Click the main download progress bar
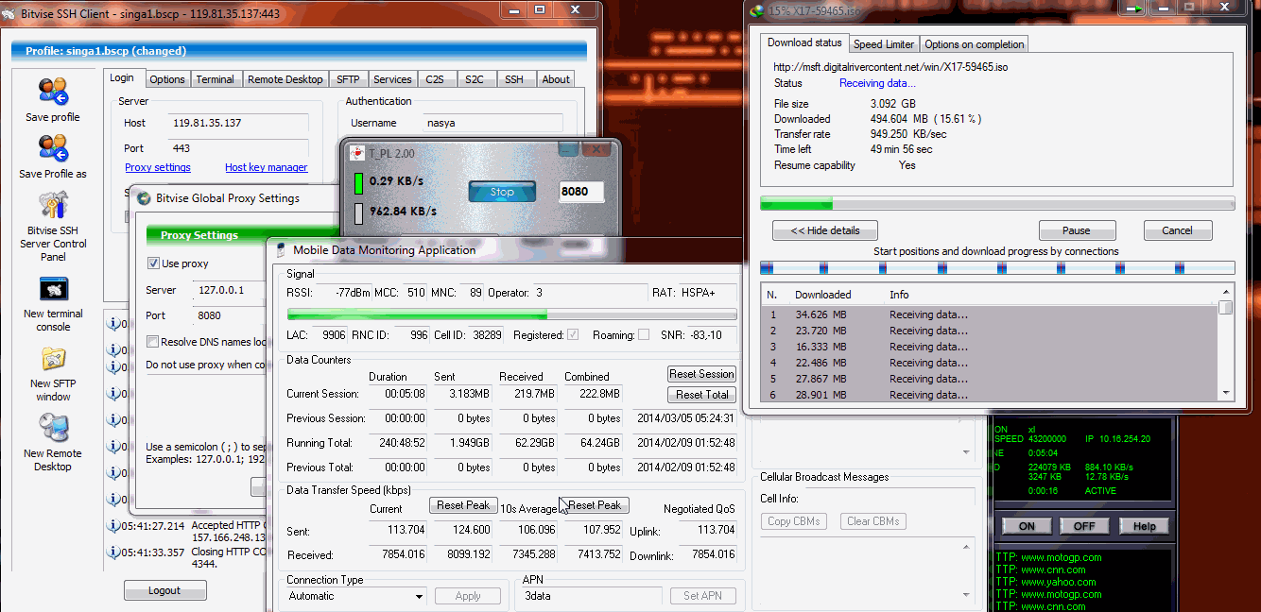 coord(997,203)
